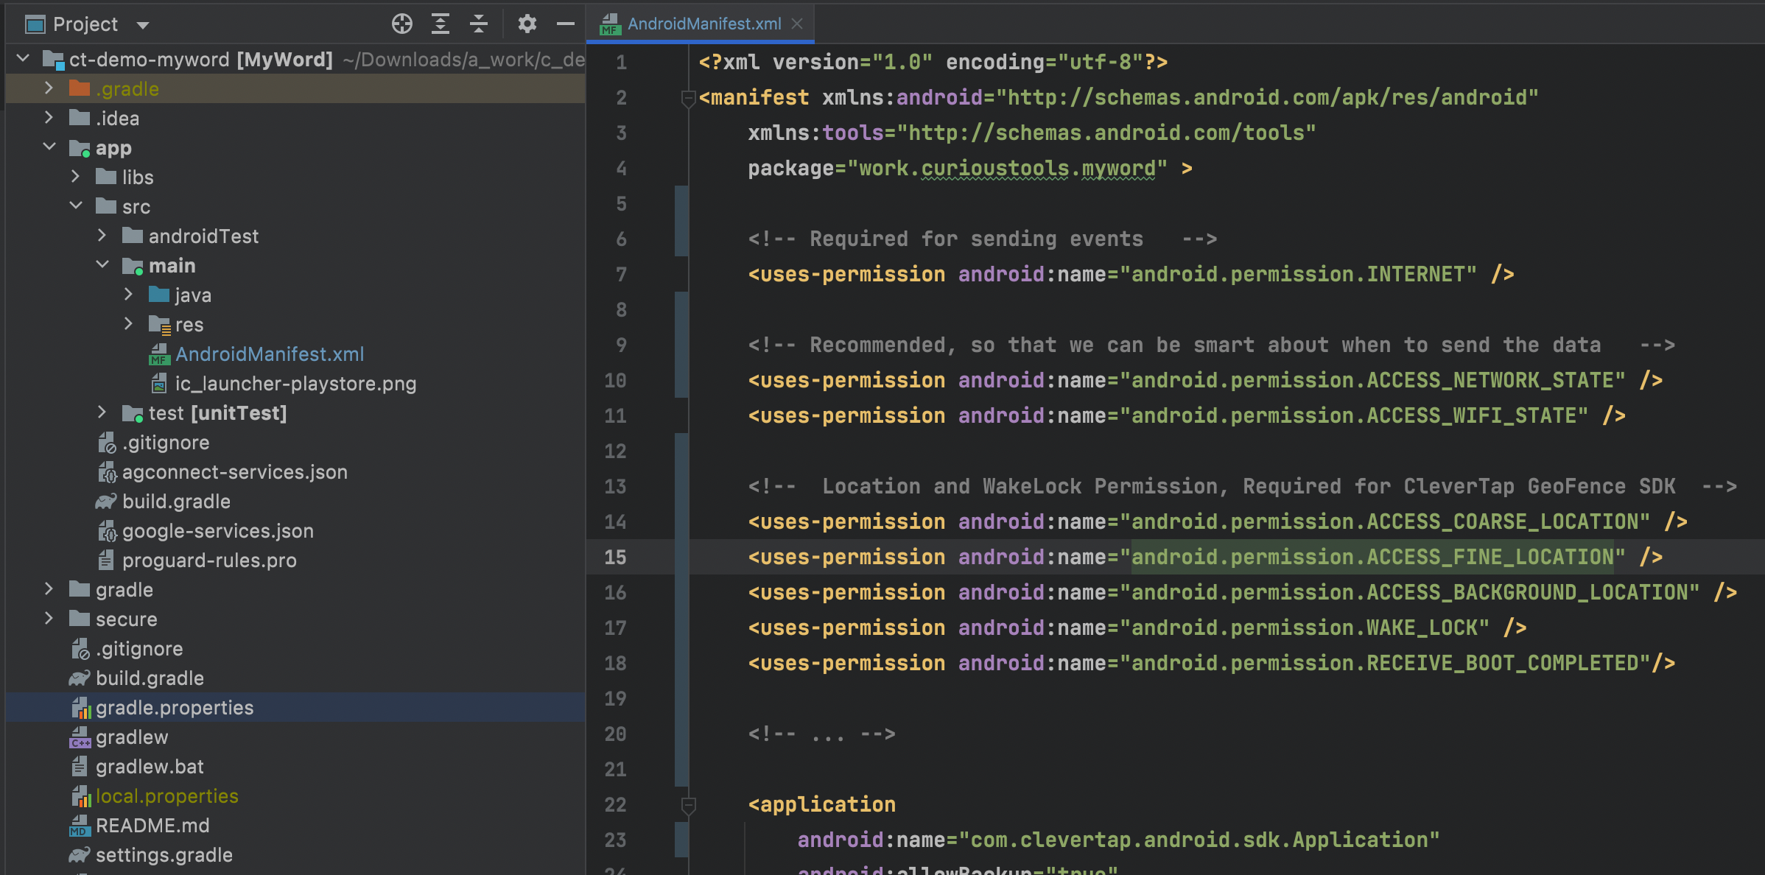Viewport: 1765px width, 875px height.
Task: Expand the .idea folder
Action: pyautogui.click(x=49, y=118)
